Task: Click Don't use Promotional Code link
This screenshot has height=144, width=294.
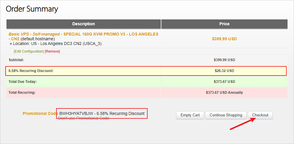Action: [x=83, y=118]
